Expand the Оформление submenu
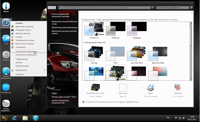200x122 pixels. coord(29,70)
